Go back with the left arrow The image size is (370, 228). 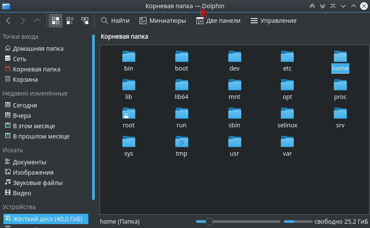tap(8, 21)
